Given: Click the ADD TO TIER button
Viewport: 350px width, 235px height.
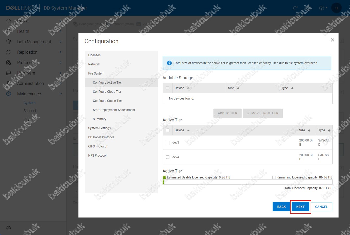Looking at the screenshot, I should 228,113.
